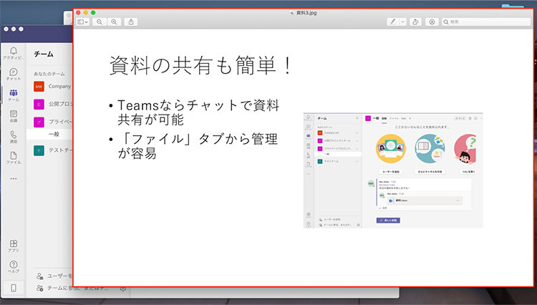Click the search field in Preview
This screenshot has width=537, height=305.
pyautogui.click(x=485, y=22)
